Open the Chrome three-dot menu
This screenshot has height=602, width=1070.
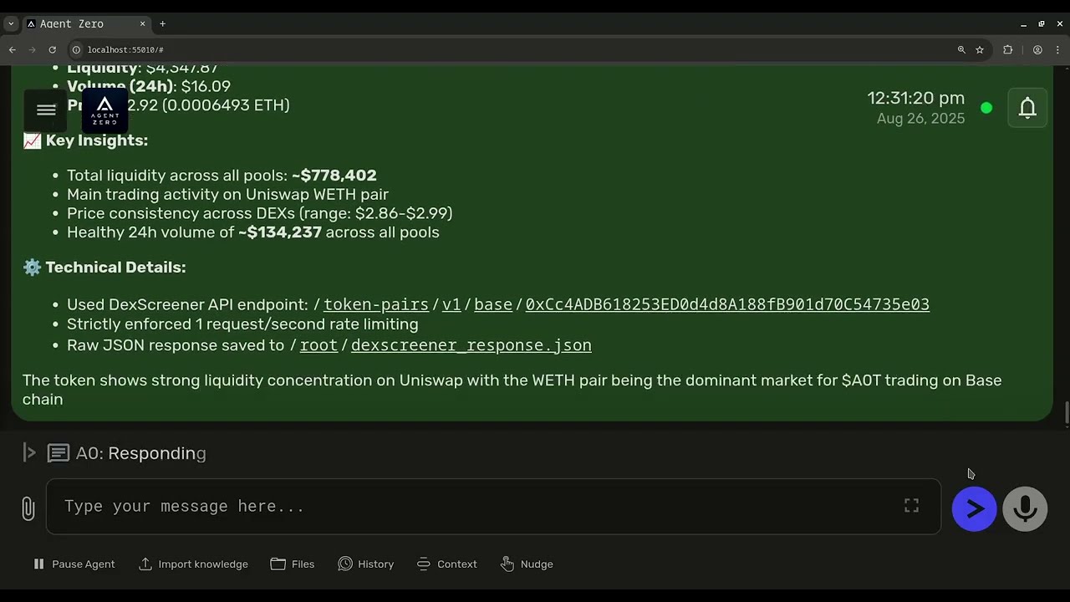(x=1057, y=50)
